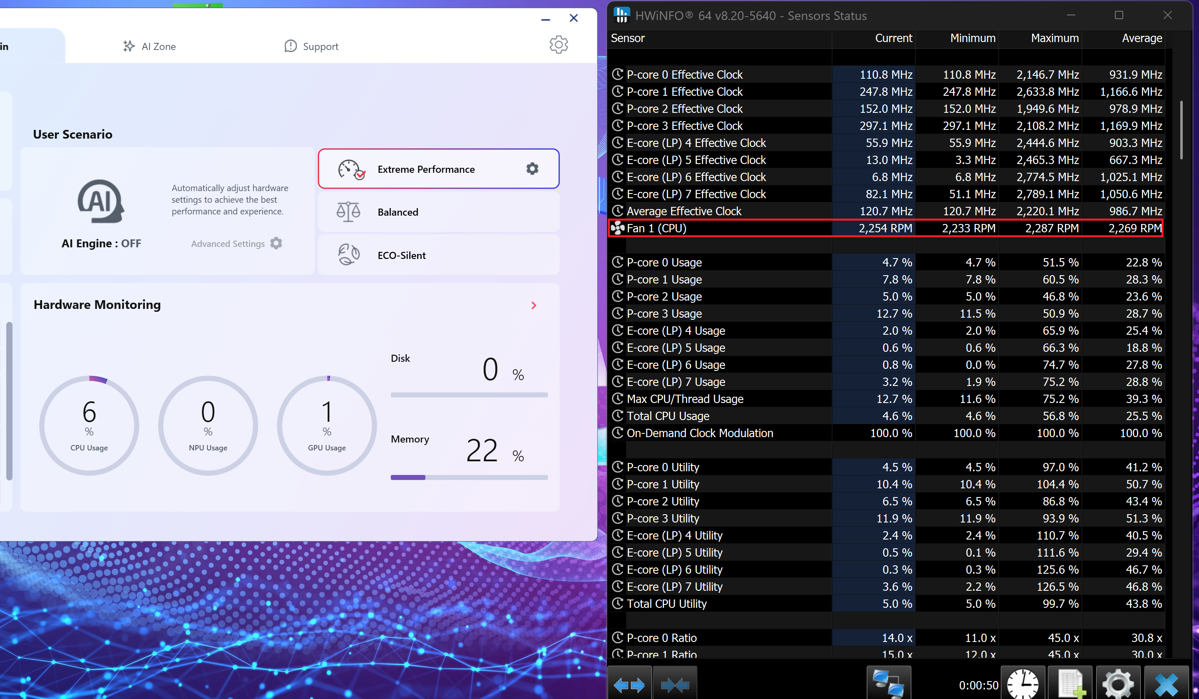Click HWiNFO vertical scrollbar thumb

pyautogui.click(x=1182, y=130)
